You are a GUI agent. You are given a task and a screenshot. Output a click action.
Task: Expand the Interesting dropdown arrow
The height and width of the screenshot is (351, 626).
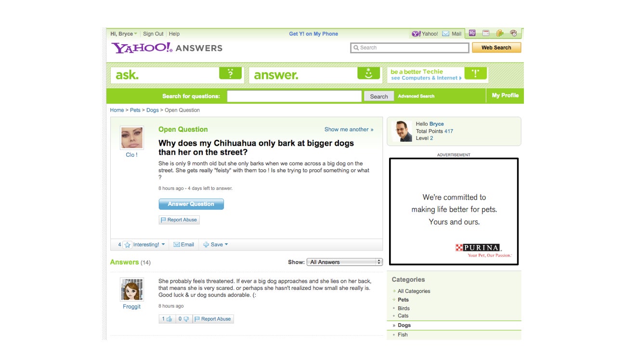click(x=163, y=244)
